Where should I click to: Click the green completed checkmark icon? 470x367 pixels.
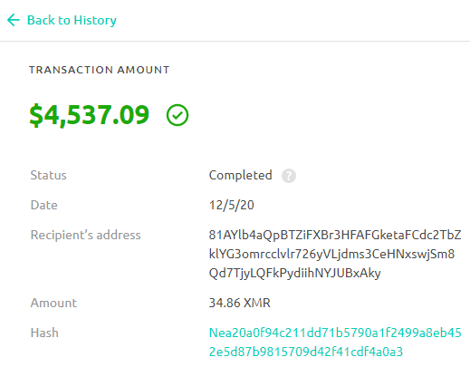pos(177,115)
